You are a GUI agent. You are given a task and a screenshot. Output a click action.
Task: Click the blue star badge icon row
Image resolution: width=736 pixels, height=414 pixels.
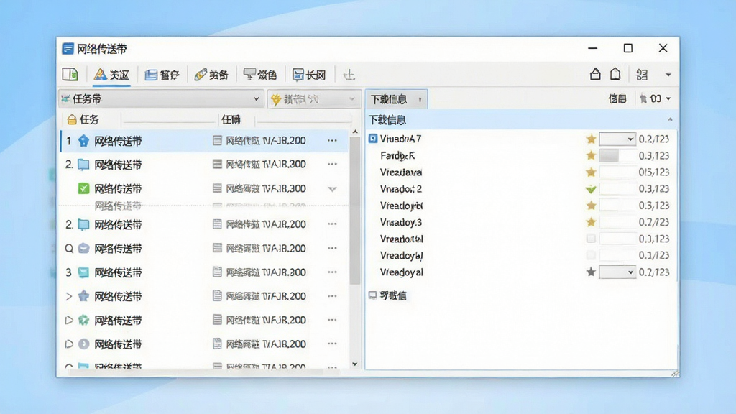click(83, 296)
